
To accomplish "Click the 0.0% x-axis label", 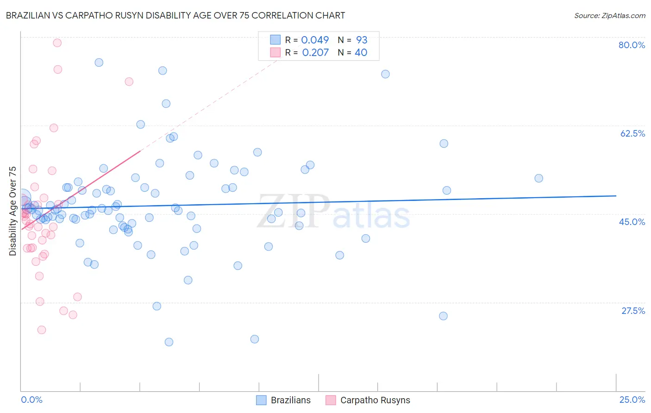I will pyautogui.click(x=32, y=400).
